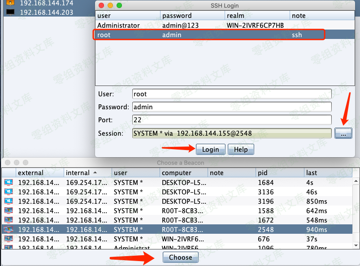Click the host icon beside 192.168.144.203
Viewport: 360px width, 266px height.
click(10, 12)
